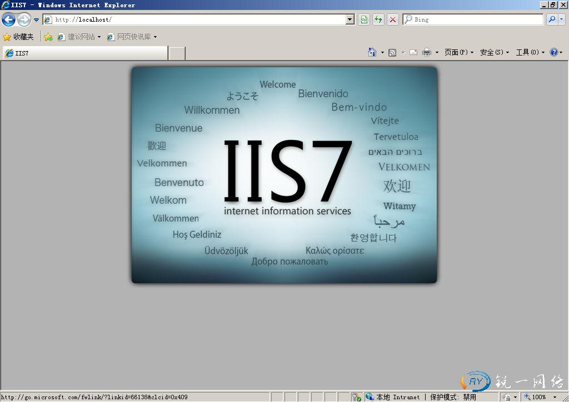Screen dimensions: 569x402
Task: Refresh the page with the green arrows icon
Action: pos(378,19)
